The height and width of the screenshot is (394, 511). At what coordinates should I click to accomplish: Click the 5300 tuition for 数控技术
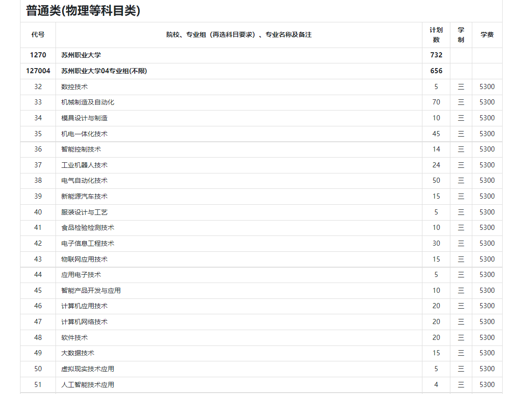coord(487,87)
